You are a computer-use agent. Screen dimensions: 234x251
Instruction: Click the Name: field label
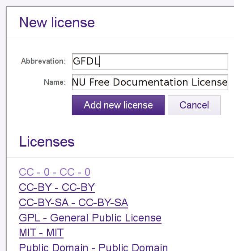[x=55, y=82]
